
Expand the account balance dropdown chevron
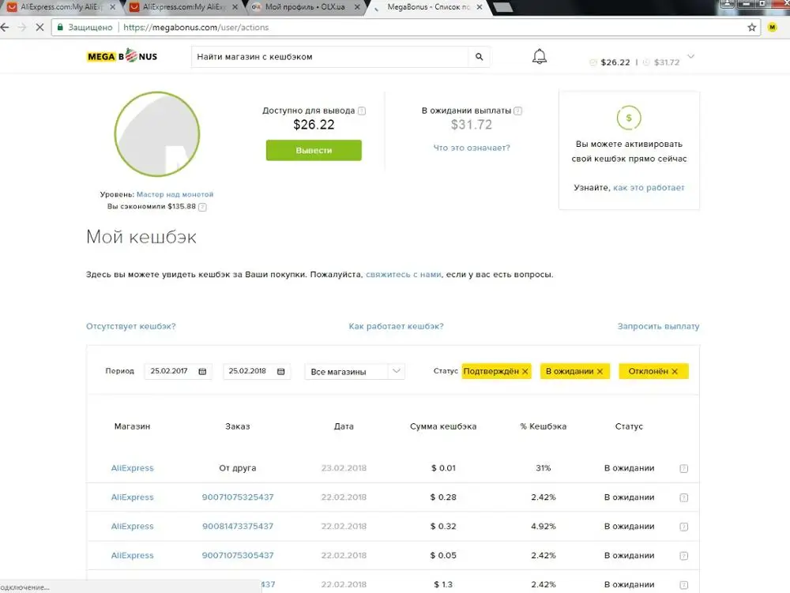(690, 56)
